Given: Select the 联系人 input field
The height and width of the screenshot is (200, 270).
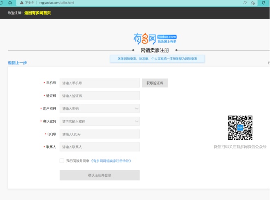Looking at the screenshot, I should point(99,147).
